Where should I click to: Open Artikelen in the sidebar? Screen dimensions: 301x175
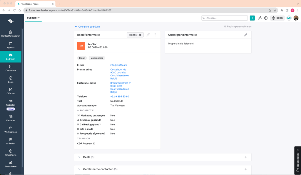click(x=11, y=141)
